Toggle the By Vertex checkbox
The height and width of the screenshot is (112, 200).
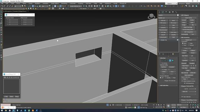[161, 63]
